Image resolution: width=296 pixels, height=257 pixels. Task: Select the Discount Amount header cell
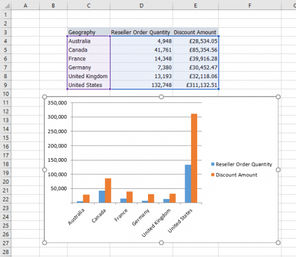(195, 32)
